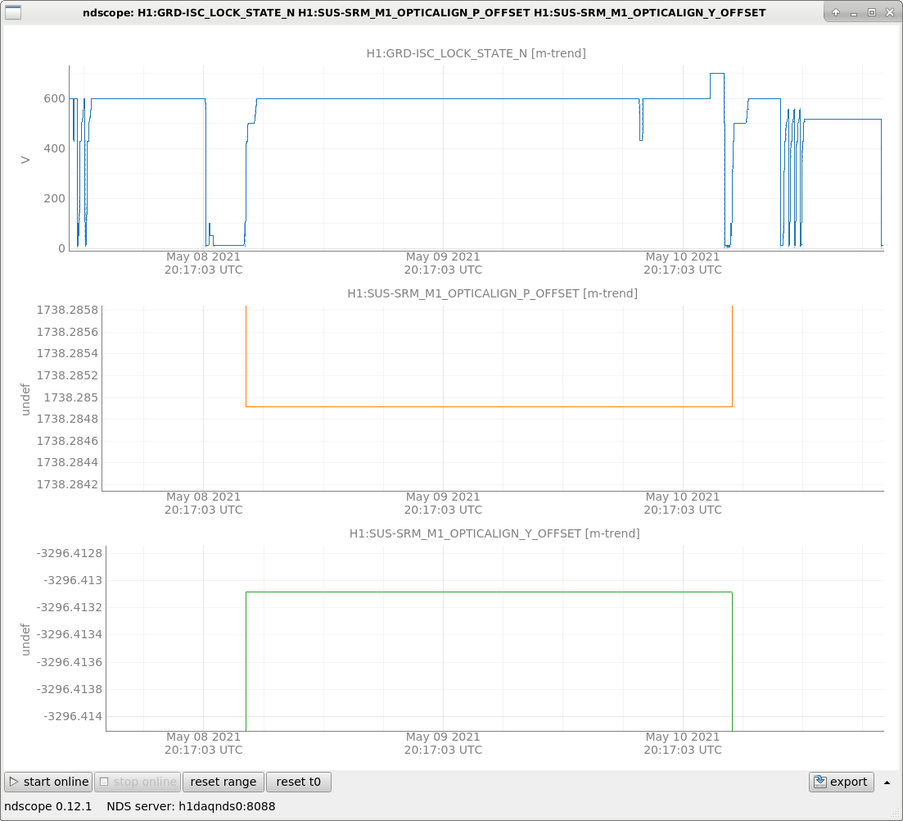903x821 pixels.
Task: Click the start online button
Action: point(48,782)
